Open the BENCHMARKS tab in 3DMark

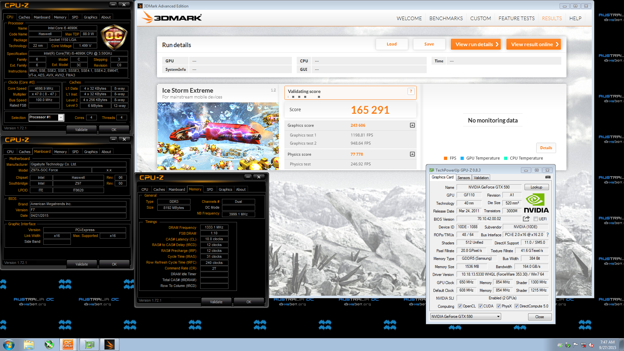pyautogui.click(x=446, y=19)
